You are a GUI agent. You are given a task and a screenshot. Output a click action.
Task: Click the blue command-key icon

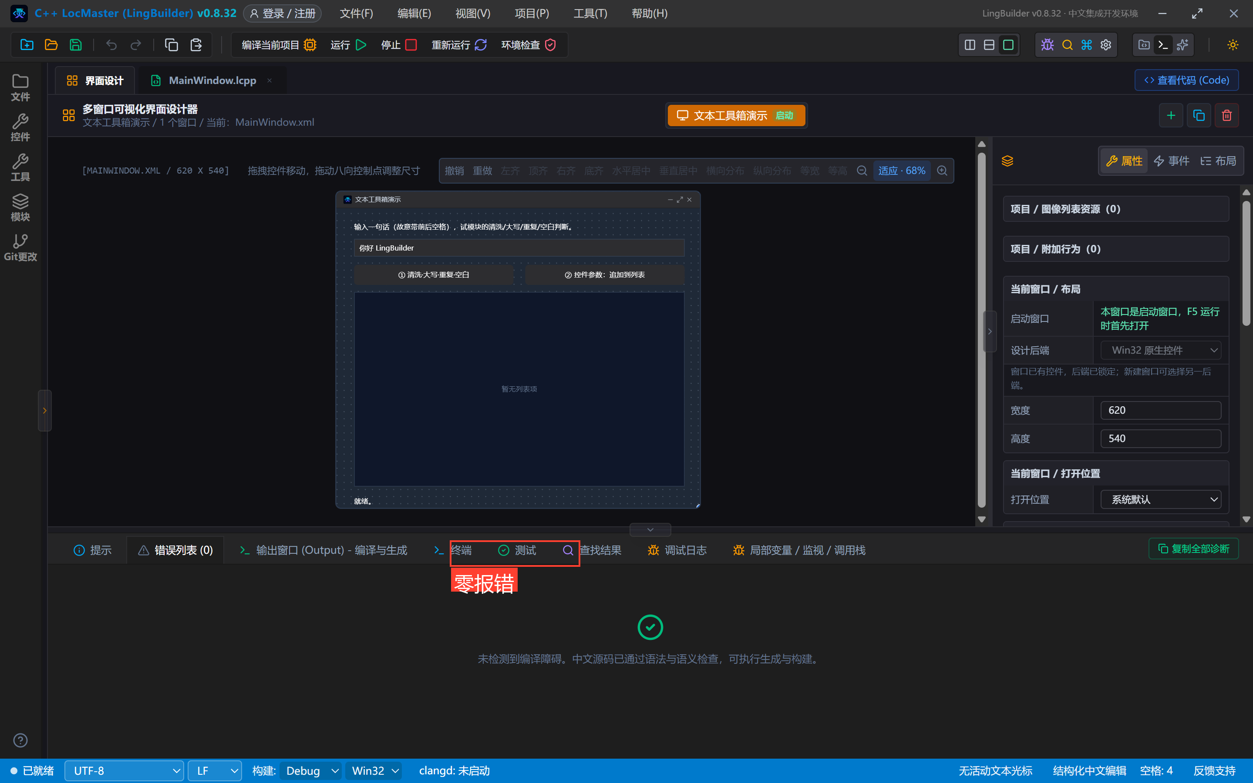click(1087, 44)
